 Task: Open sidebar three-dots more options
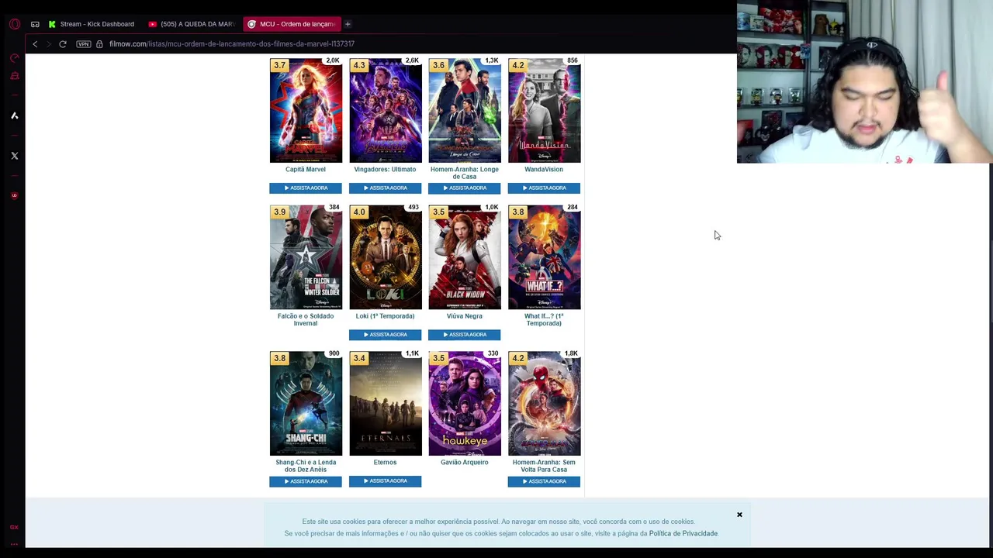tap(14, 543)
